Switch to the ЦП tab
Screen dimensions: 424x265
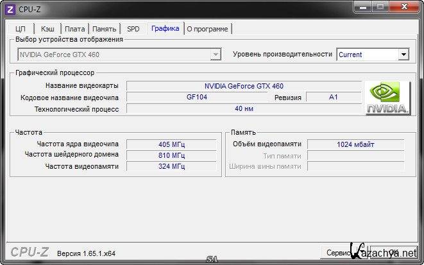(21, 29)
